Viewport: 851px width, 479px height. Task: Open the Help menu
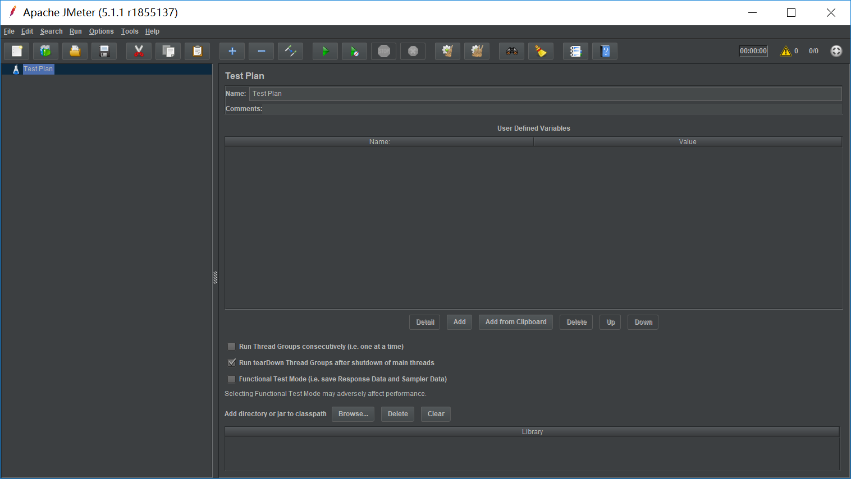[152, 31]
